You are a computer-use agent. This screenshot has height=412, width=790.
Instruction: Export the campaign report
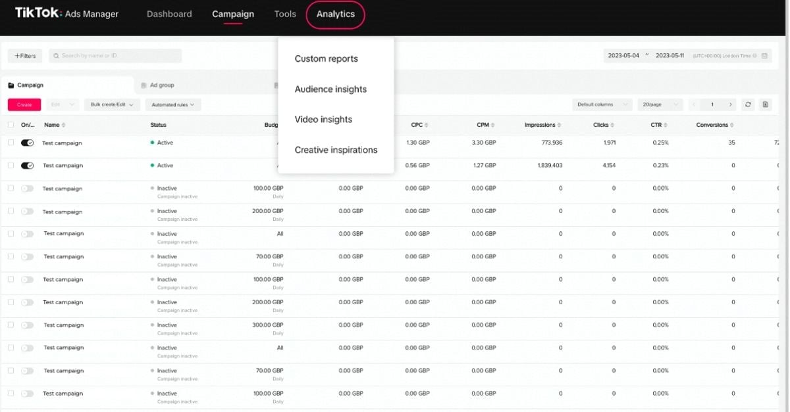(765, 104)
